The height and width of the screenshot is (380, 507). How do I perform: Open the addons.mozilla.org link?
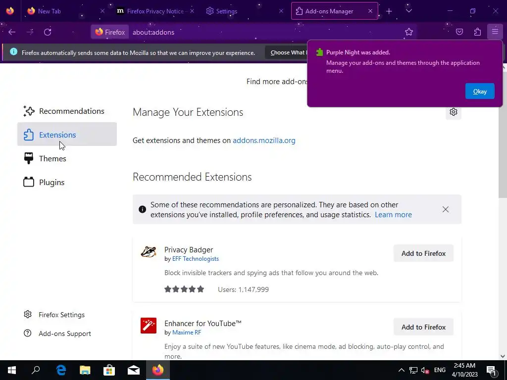[264, 140]
